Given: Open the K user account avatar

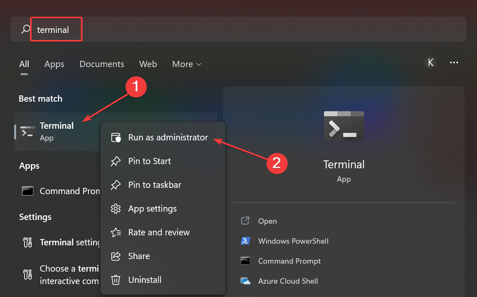Looking at the screenshot, I should point(430,62).
